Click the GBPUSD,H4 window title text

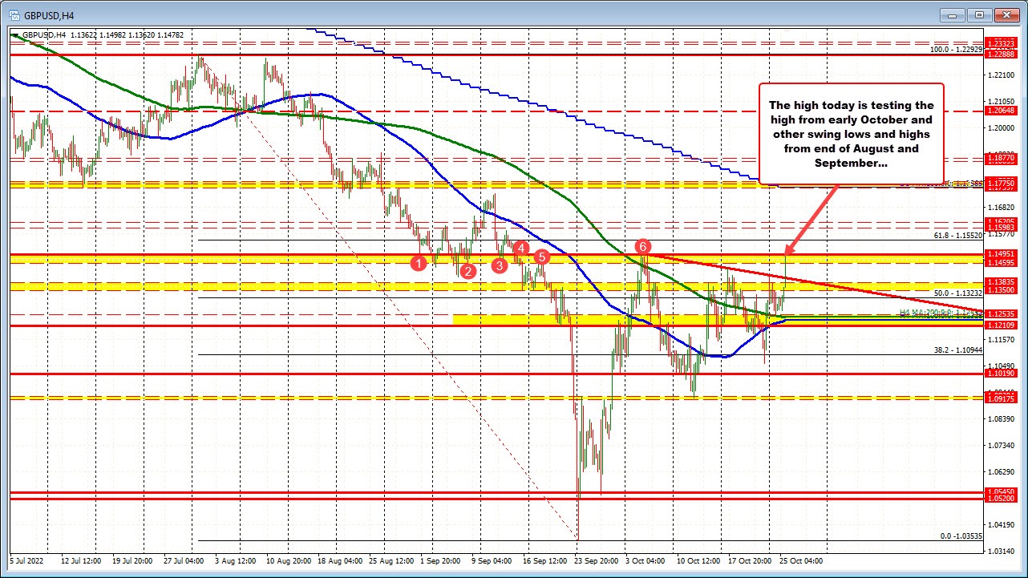tap(48, 14)
